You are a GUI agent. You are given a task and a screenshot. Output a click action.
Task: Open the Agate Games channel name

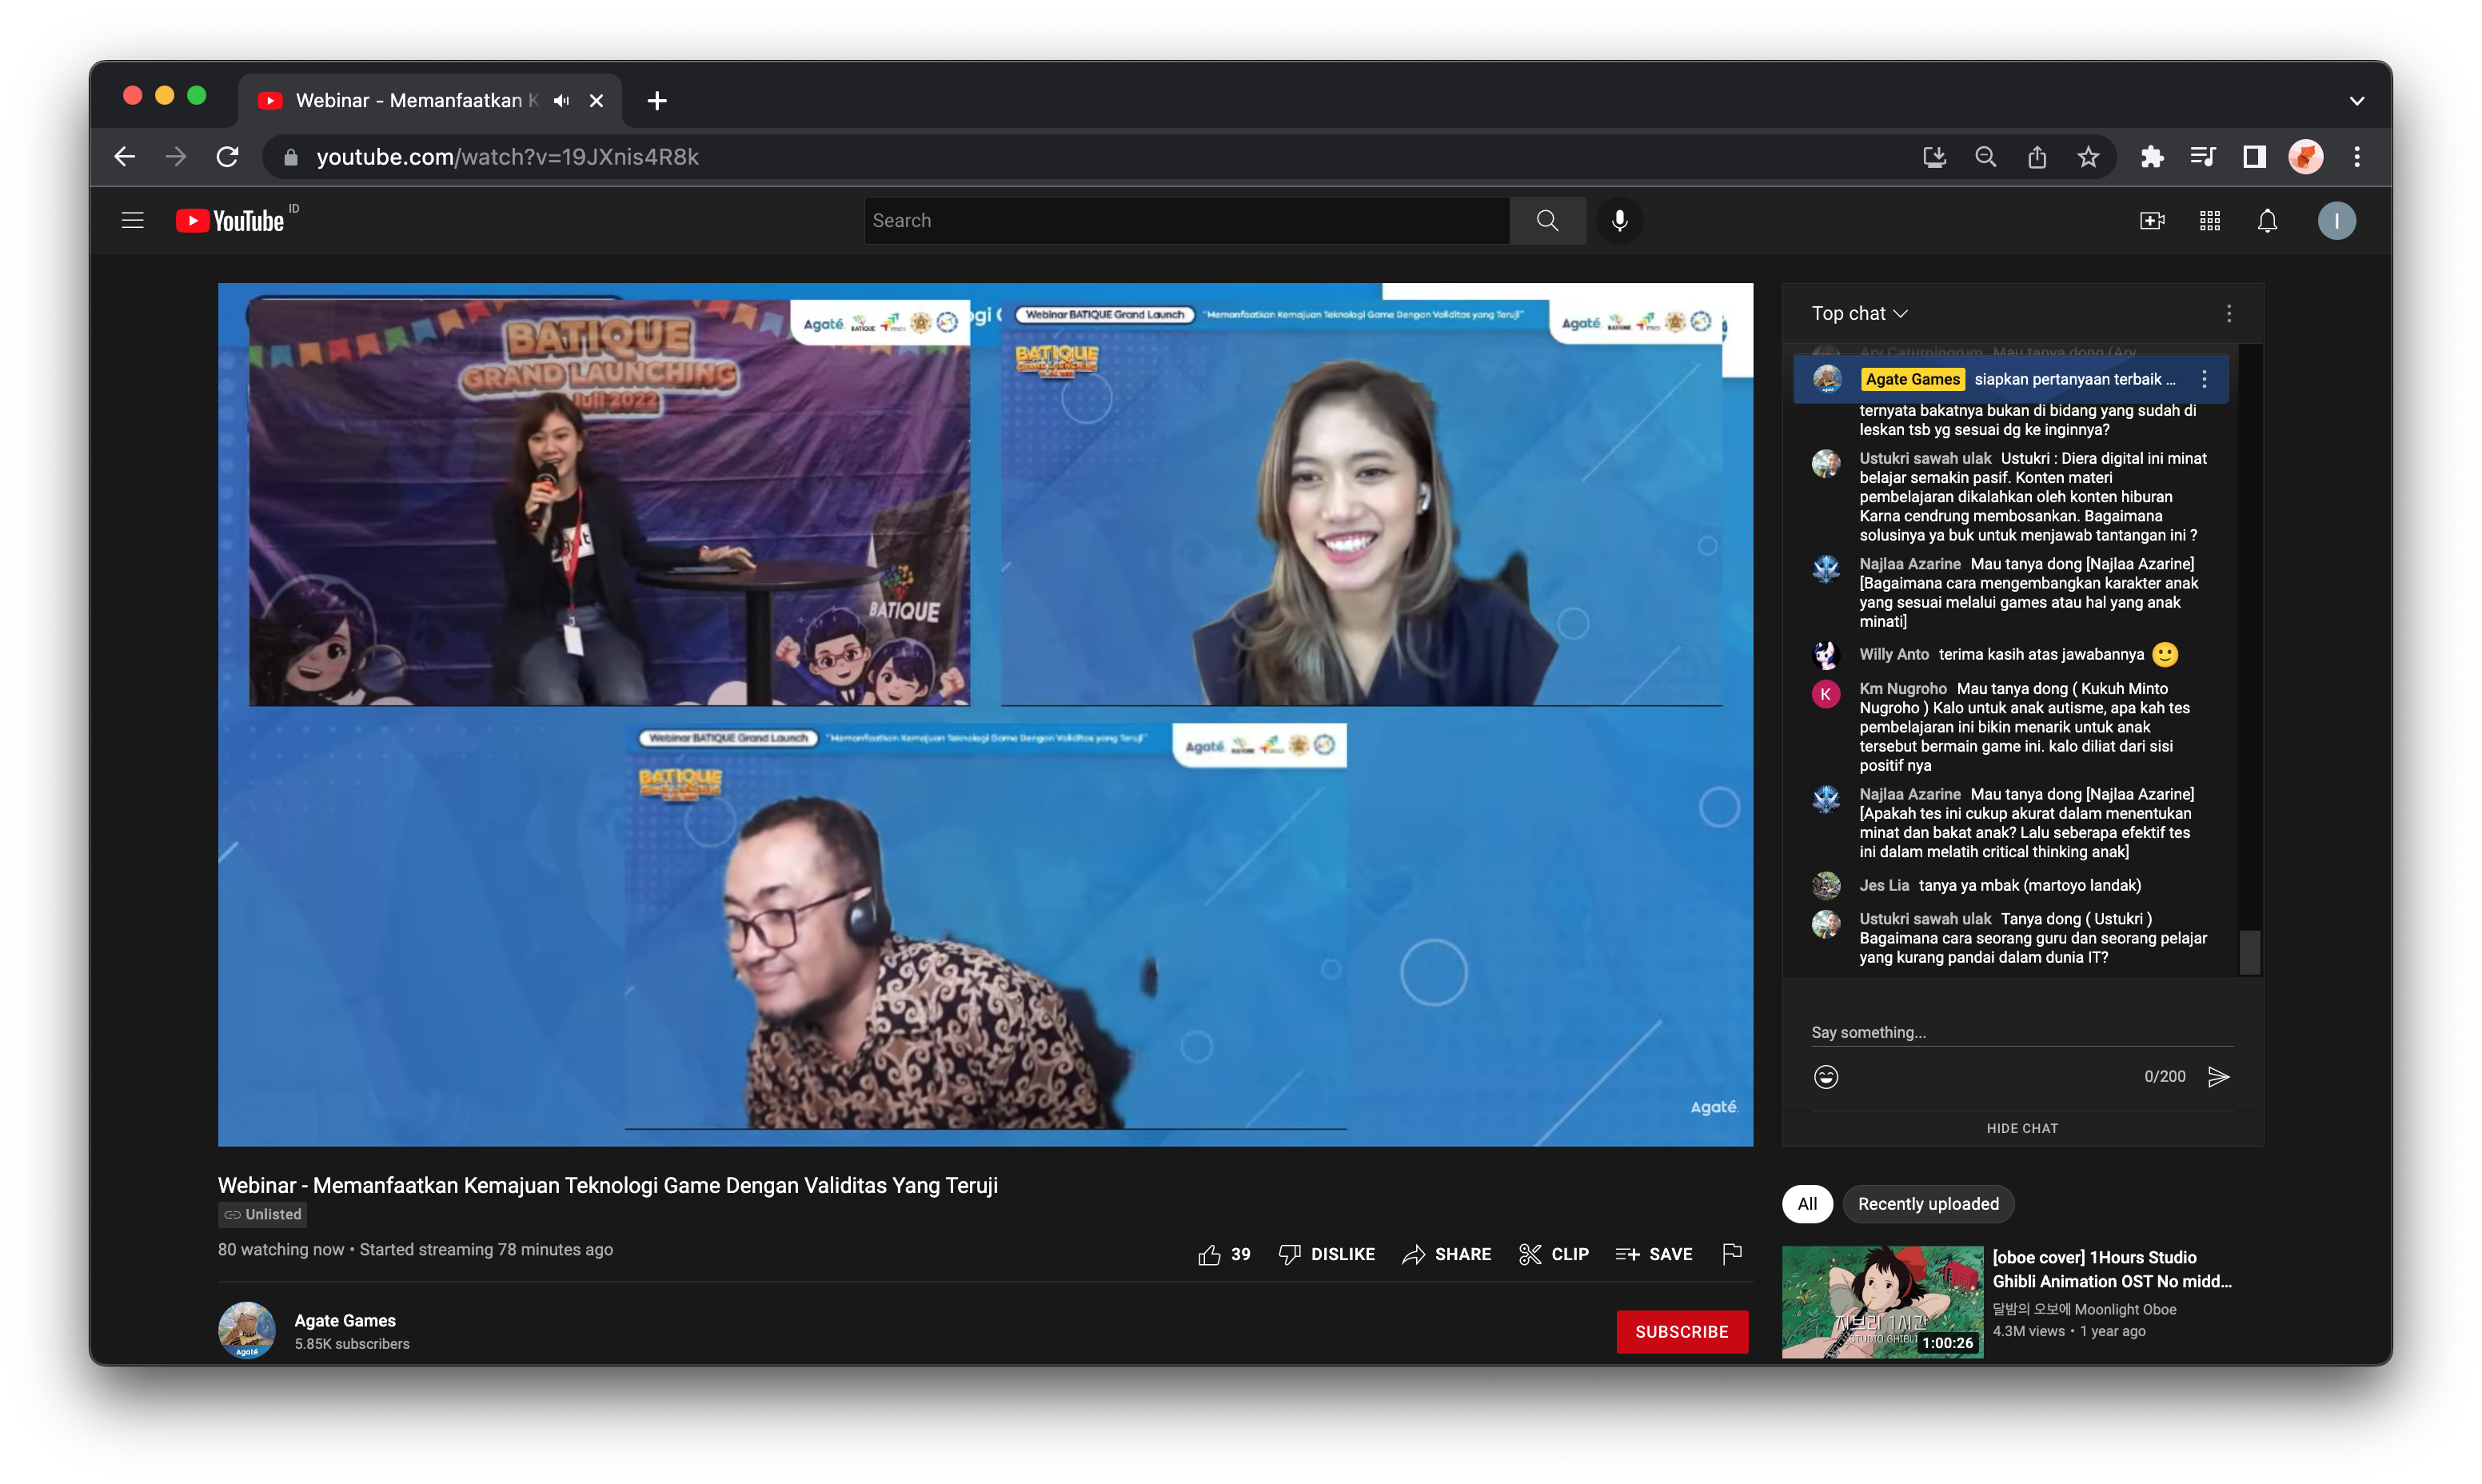click(345, 1320)
